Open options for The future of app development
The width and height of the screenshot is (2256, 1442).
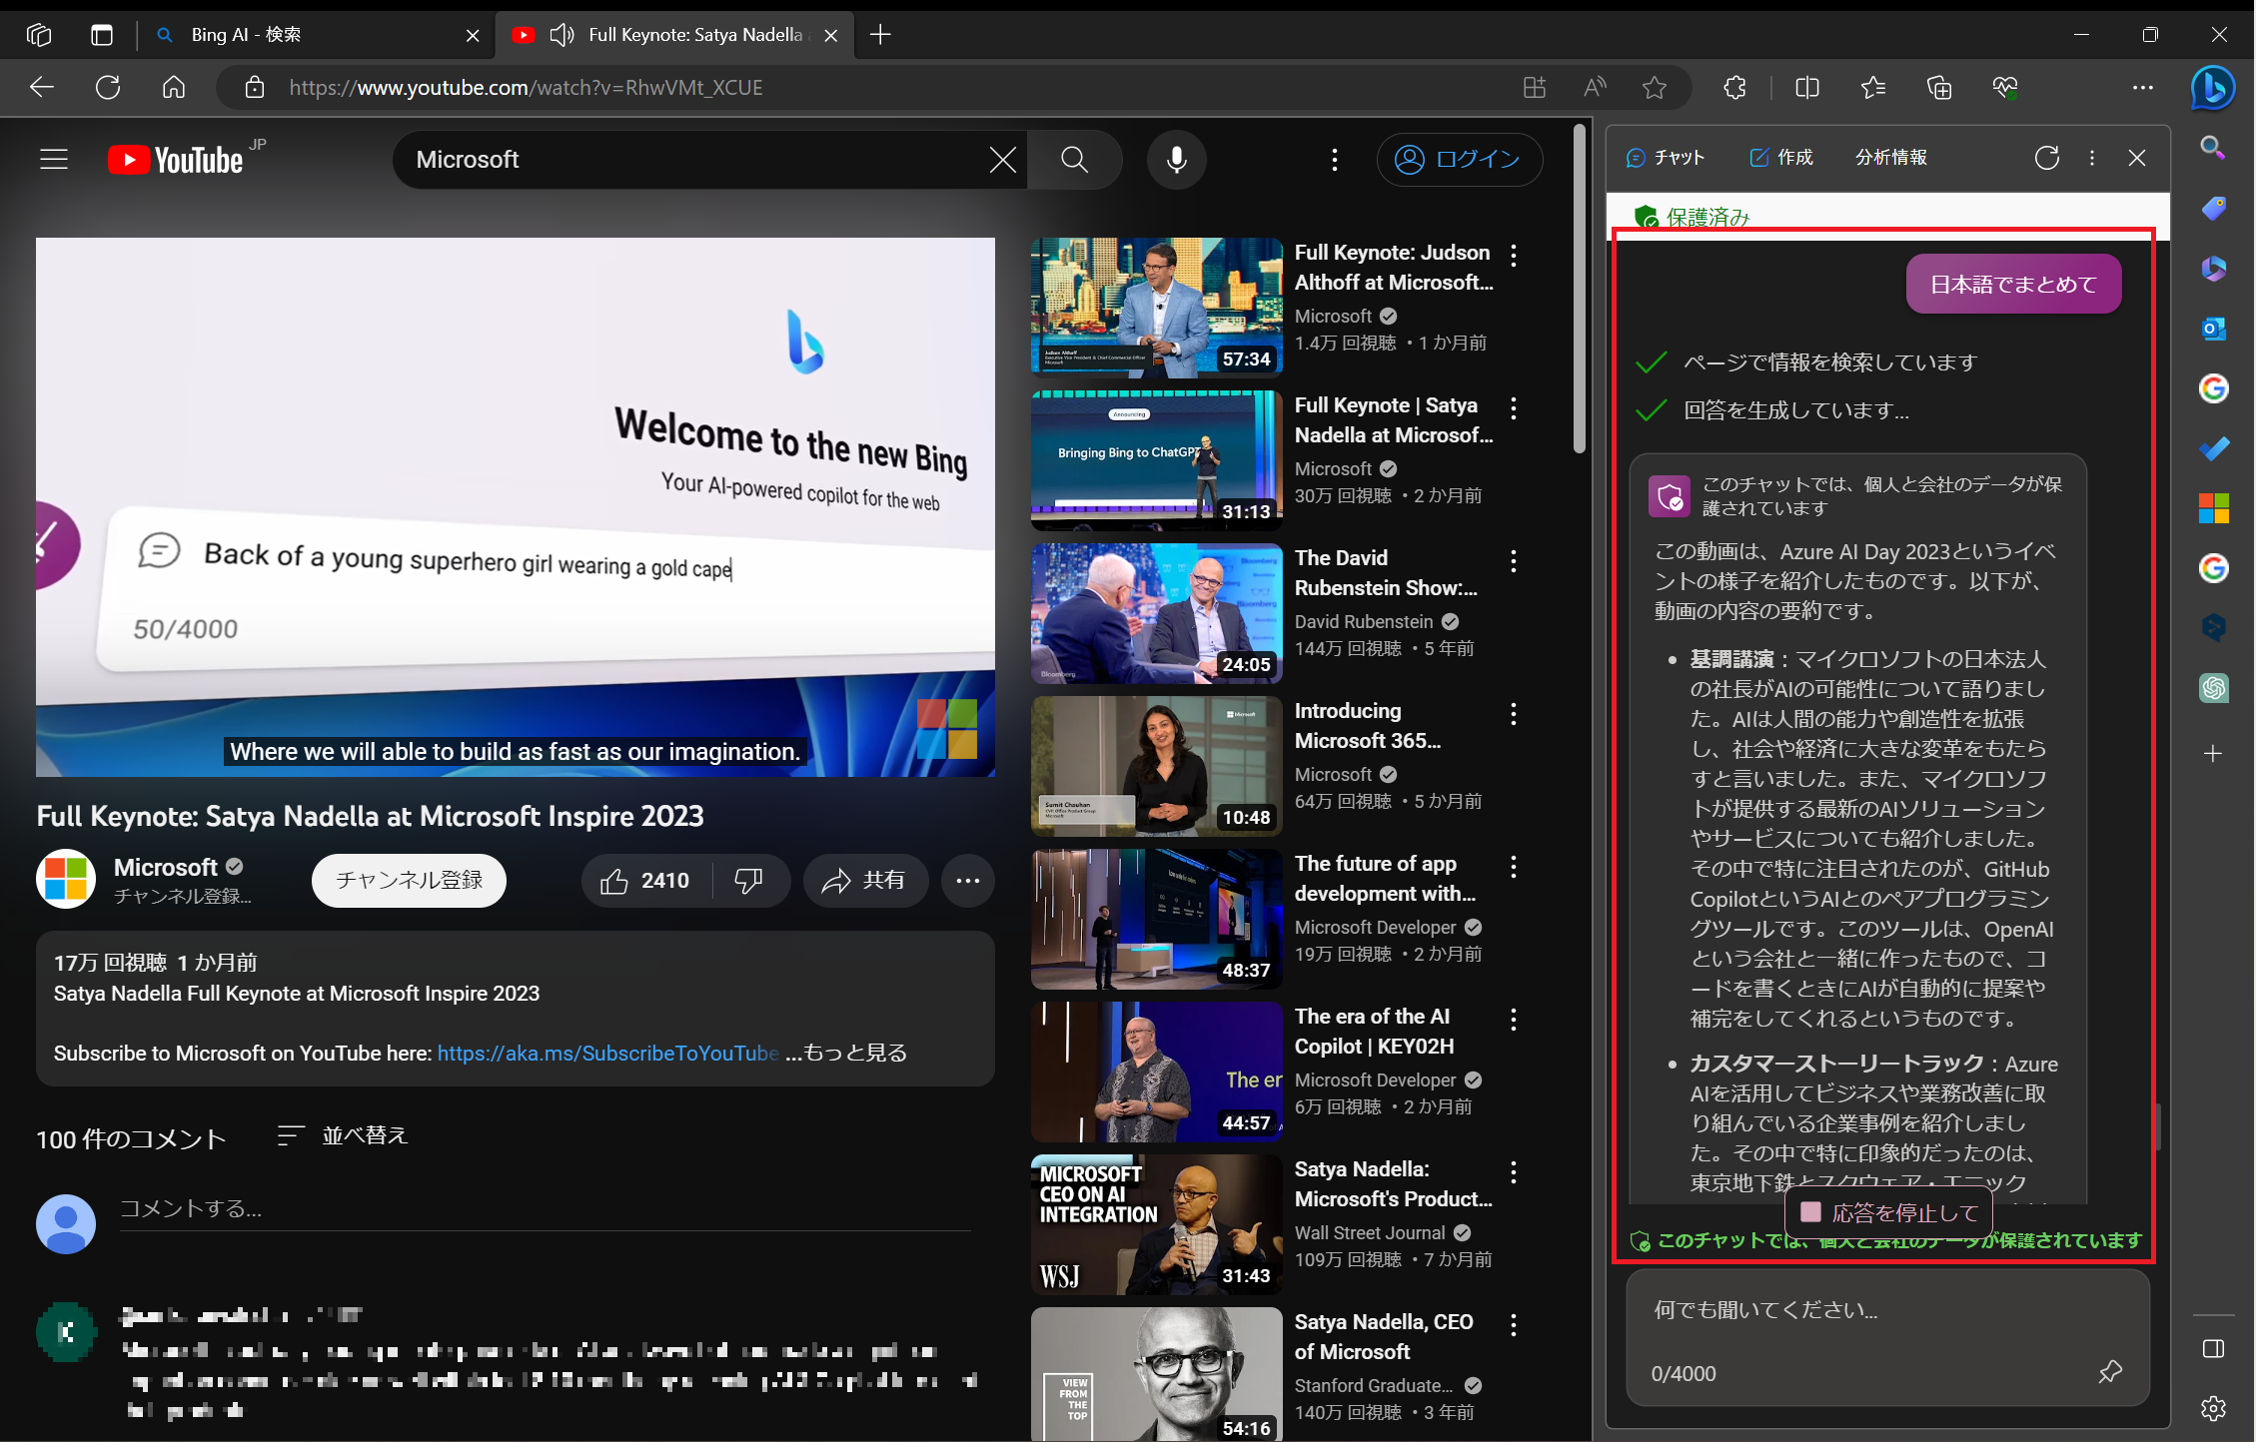click(1514, 867)
